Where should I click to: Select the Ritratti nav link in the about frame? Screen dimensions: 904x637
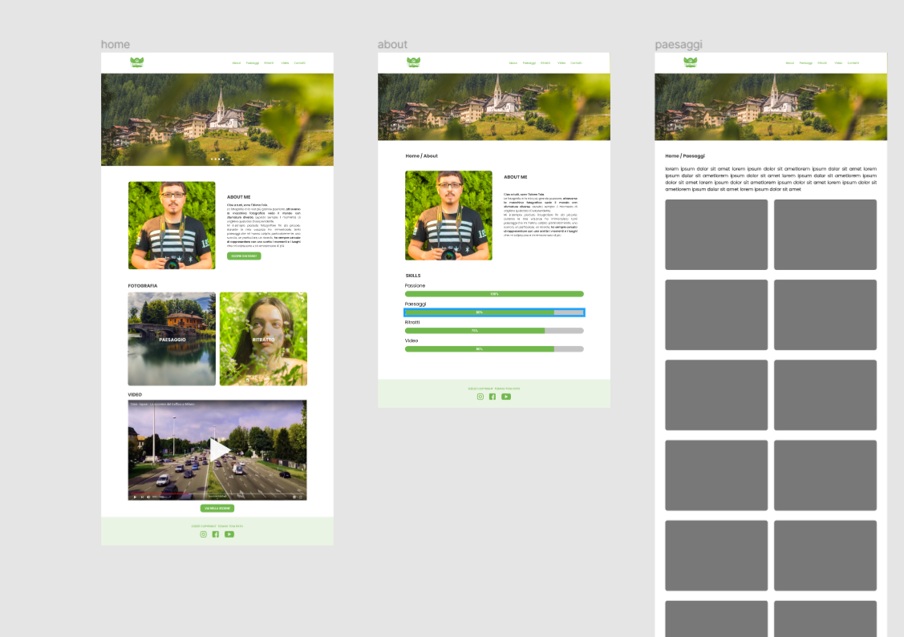(545, 62)
